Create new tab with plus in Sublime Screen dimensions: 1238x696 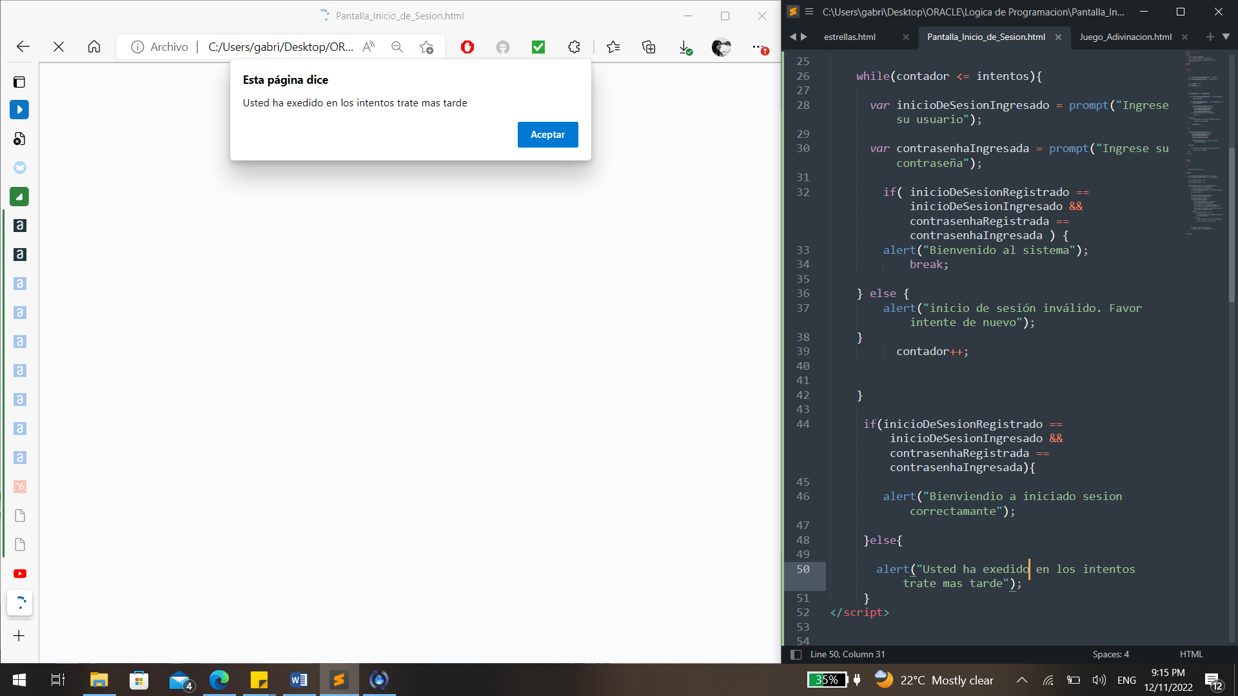[x=1210, y=37]
